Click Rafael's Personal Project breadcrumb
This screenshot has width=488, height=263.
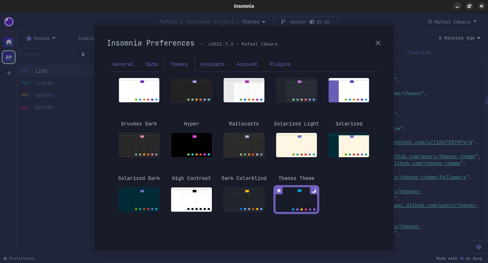pos(197,22)
